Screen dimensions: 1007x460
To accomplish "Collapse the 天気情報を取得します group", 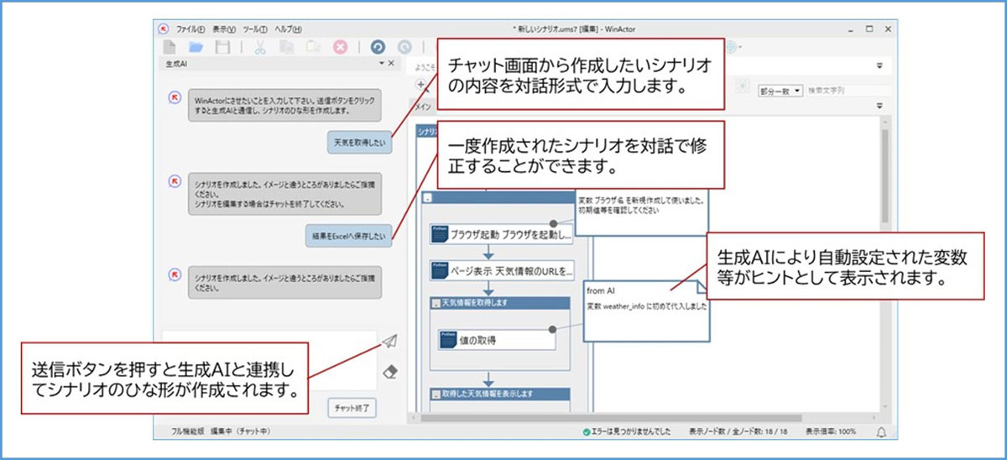I will coord(436,302).
